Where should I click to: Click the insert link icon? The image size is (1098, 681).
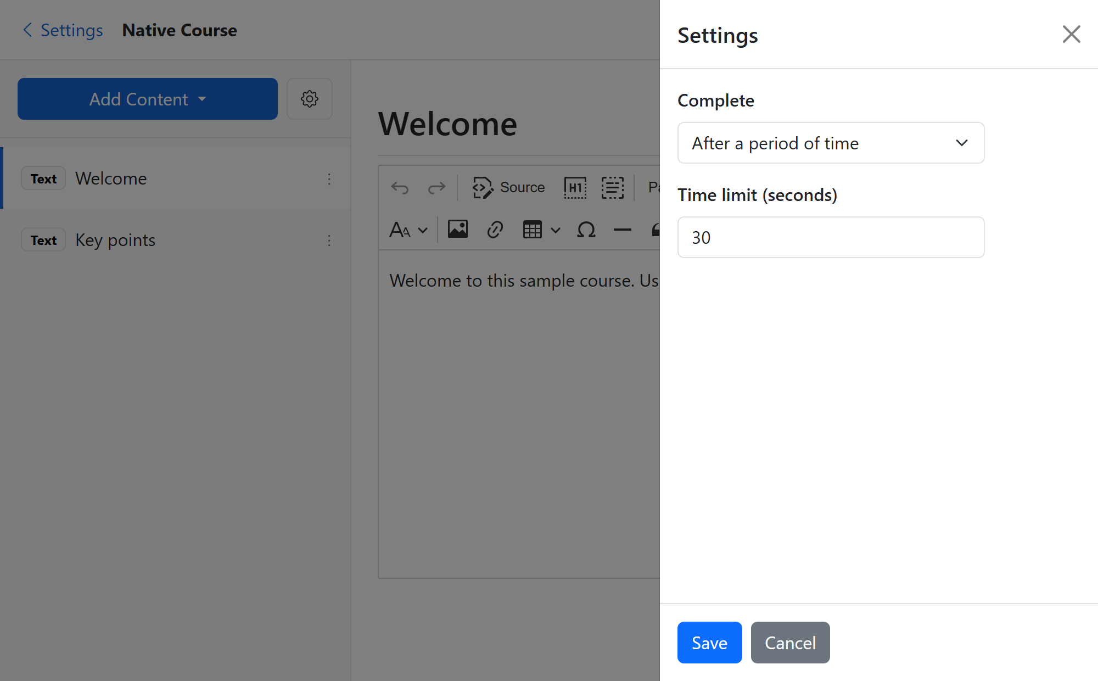495,230
